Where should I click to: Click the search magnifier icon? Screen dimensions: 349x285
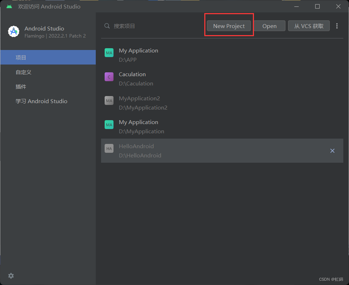(107, 26)
